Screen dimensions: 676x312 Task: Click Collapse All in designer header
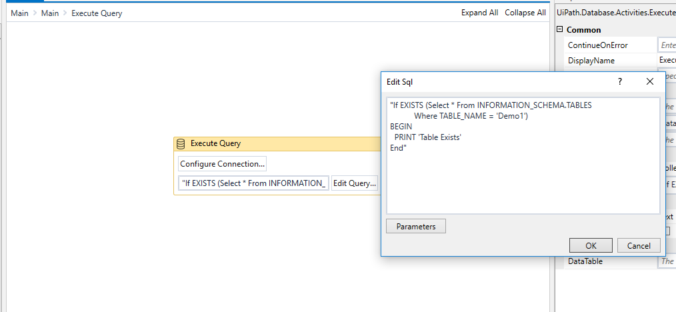click(525, 13)
